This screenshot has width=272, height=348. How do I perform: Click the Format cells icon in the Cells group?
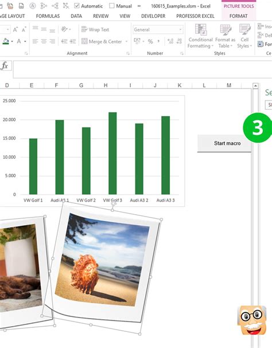(x=261, y=44)
